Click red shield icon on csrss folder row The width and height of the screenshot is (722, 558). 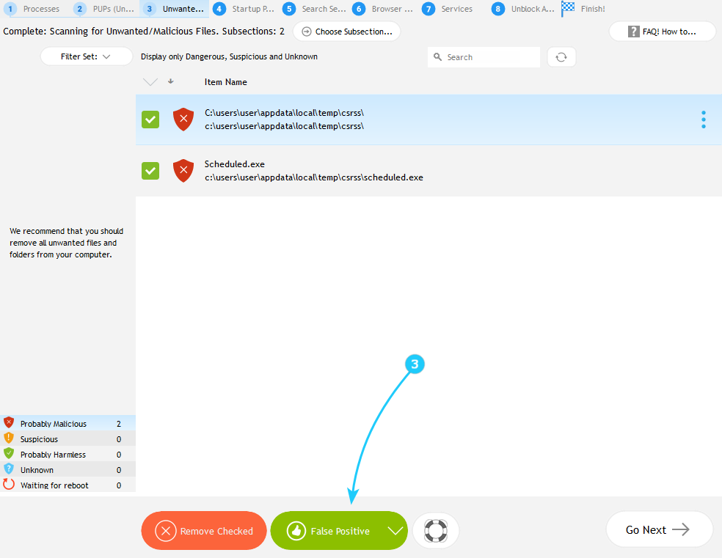coord(183,120)
